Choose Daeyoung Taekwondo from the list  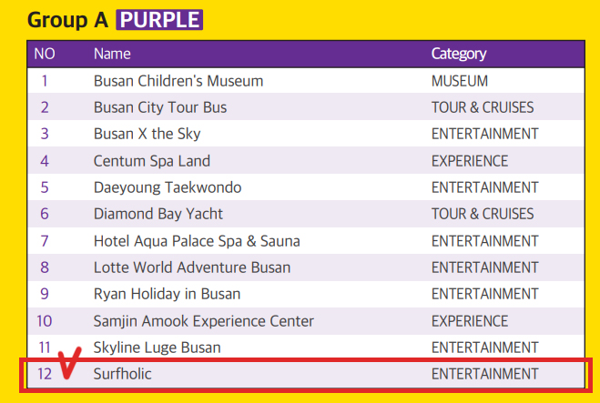[x=168, y=187]
